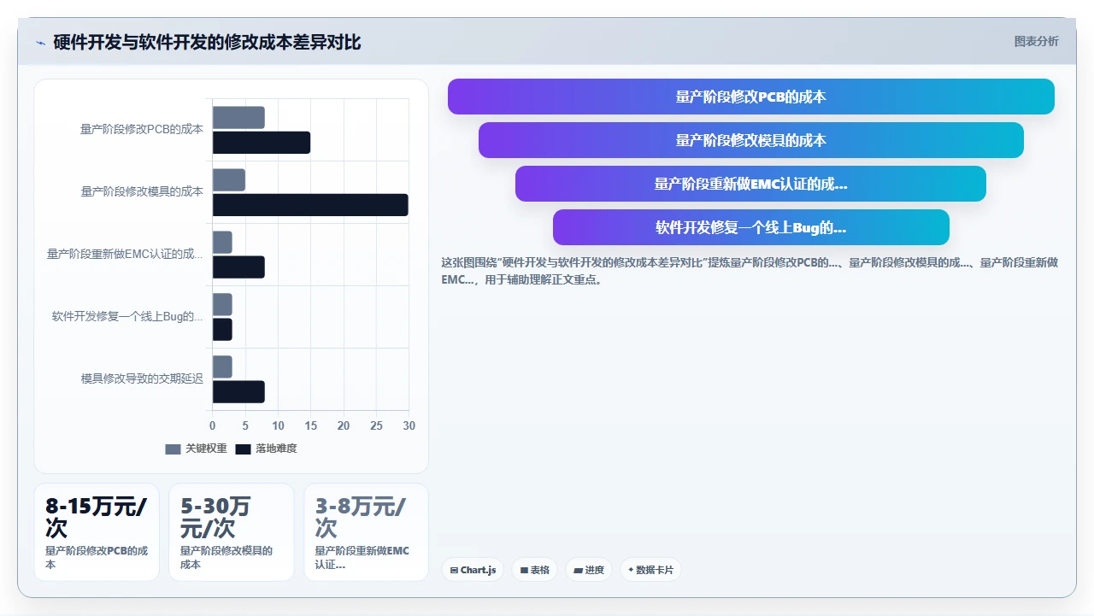Click the 量产阶段修改模具的成本 axis label
The width and height of the screenshot is (1094, 616).
coord(142,191)
